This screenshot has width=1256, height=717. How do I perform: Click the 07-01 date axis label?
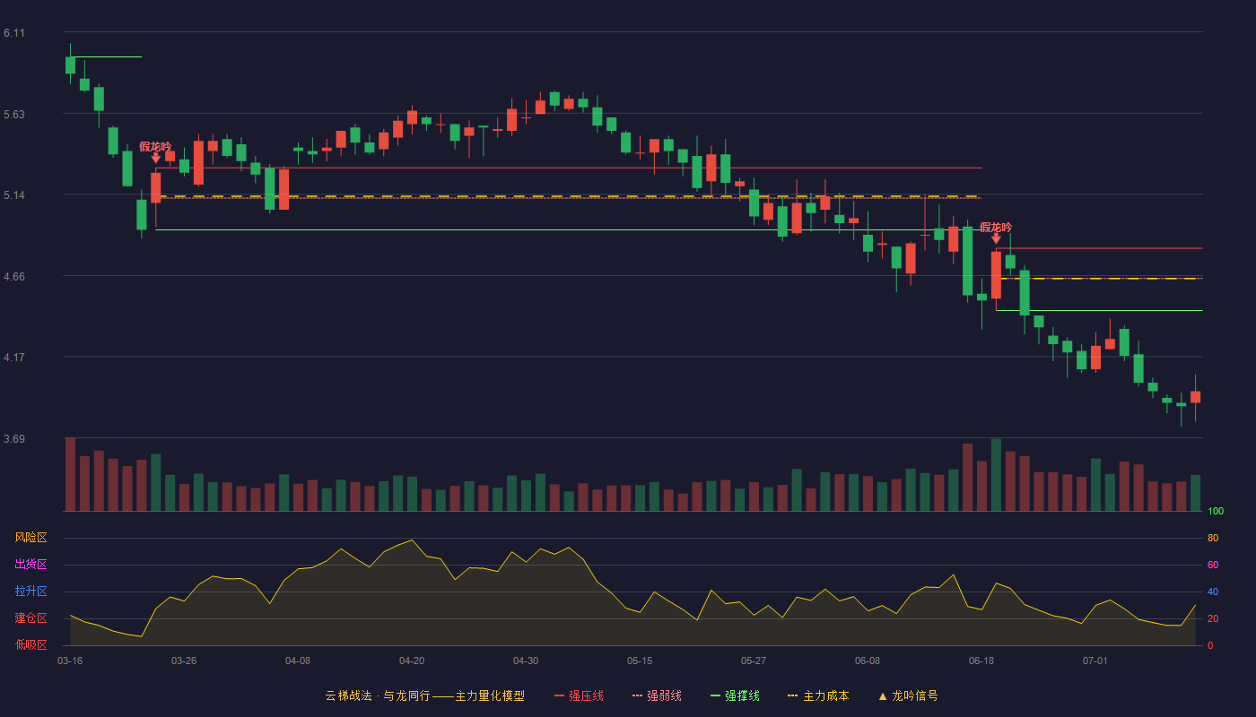[1095, 661]
